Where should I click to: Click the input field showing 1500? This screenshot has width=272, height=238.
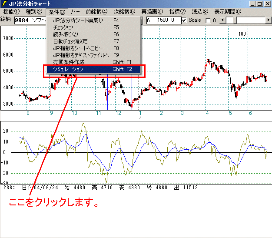(163, 20)
